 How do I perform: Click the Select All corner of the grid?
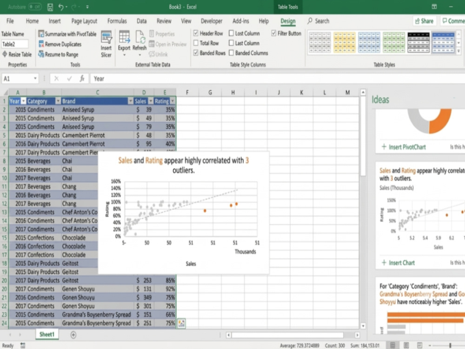pos(5,93)
